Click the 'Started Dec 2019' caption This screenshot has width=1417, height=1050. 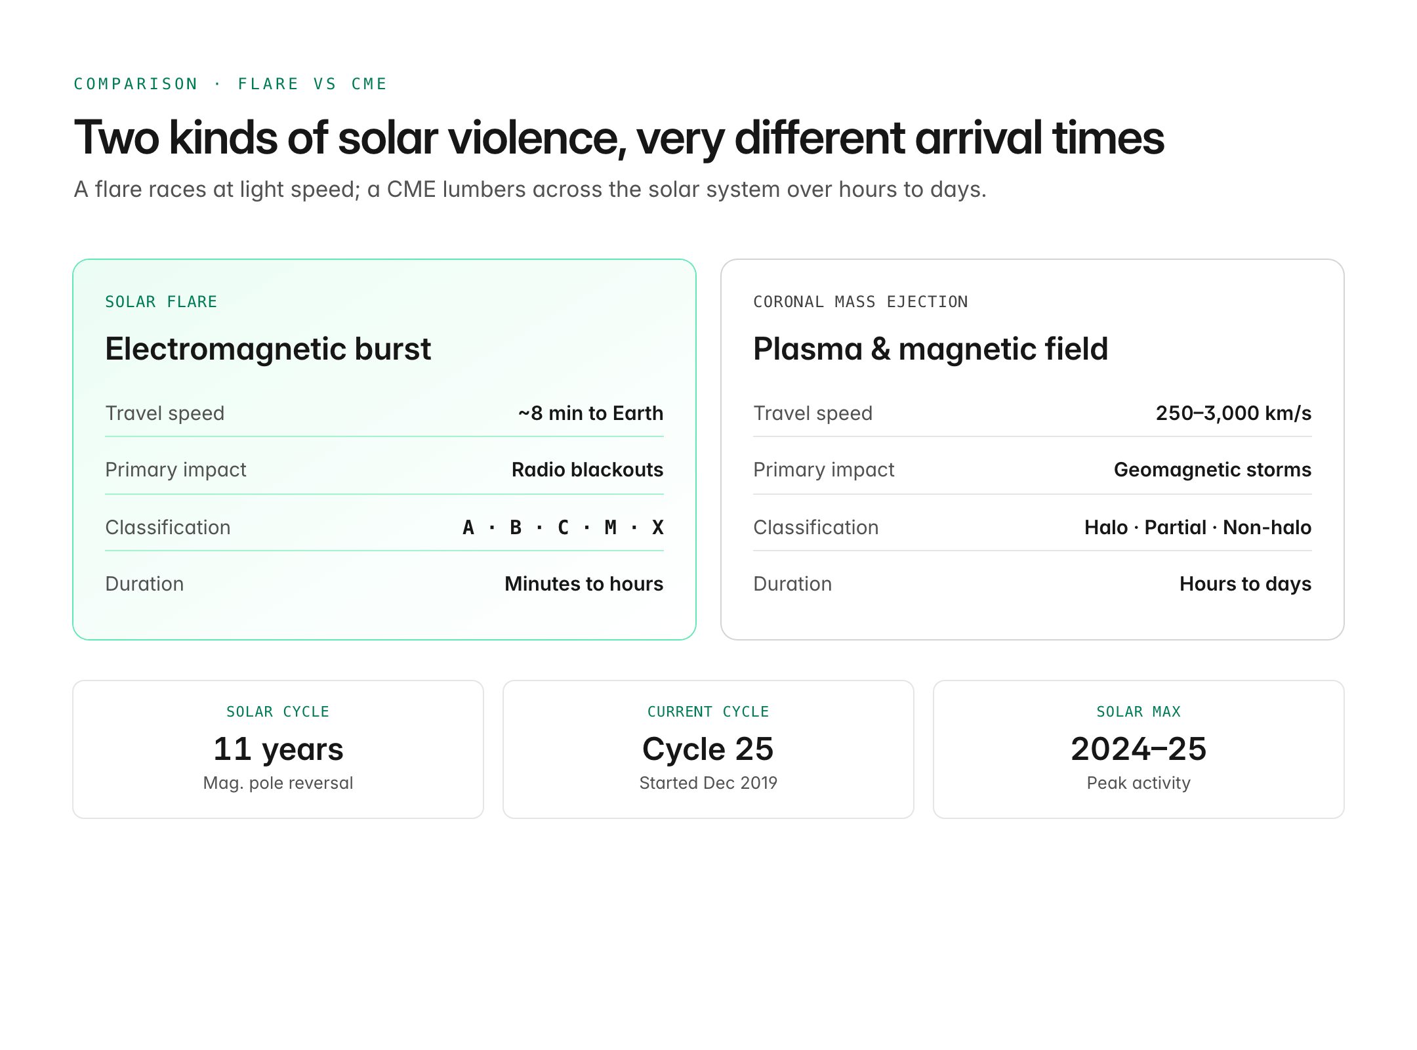click(x=708, y=783)
